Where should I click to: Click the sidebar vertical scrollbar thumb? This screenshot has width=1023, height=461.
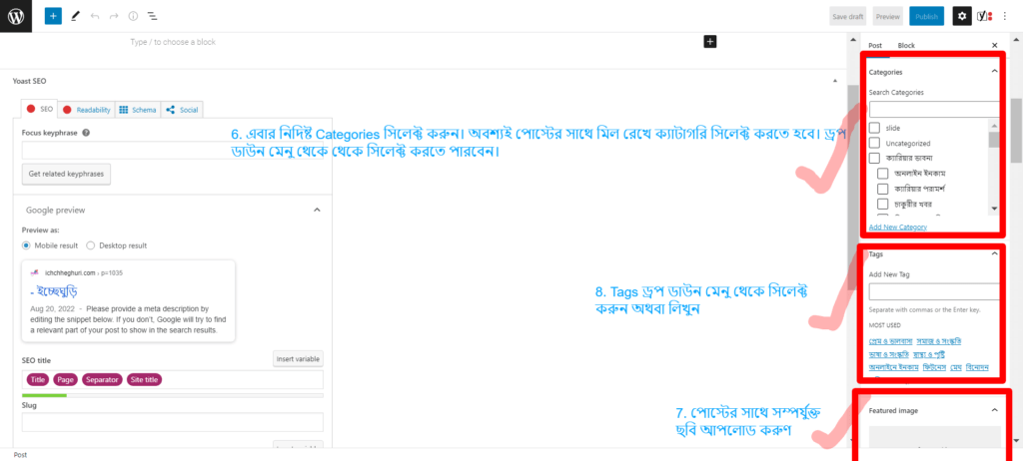click(x=1016, y=131)
